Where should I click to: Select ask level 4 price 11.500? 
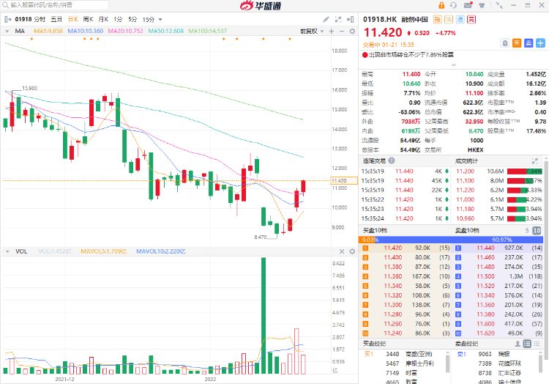[x=485, y=276]
